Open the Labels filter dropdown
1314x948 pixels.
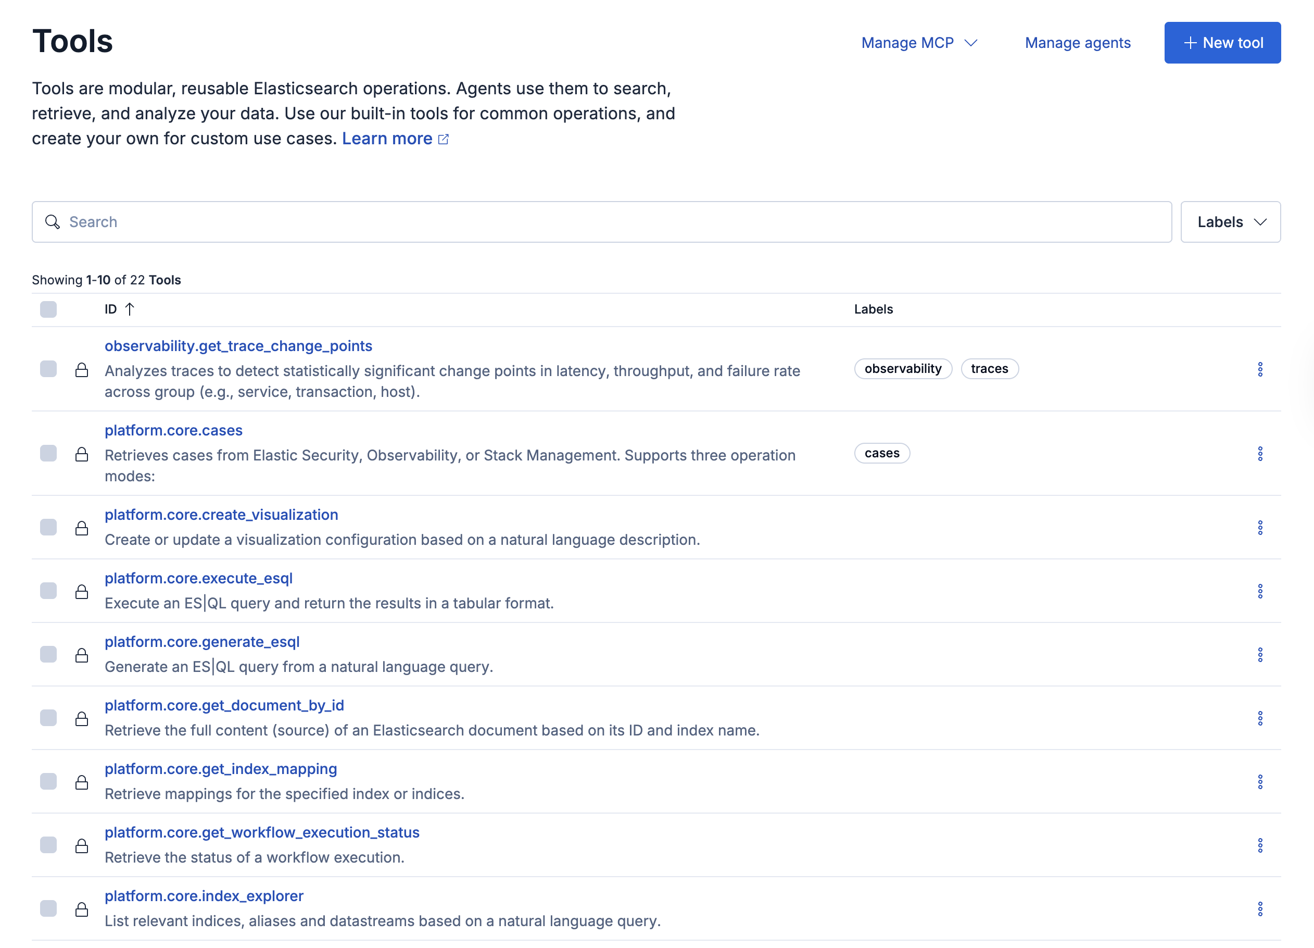click(1230, 222)
